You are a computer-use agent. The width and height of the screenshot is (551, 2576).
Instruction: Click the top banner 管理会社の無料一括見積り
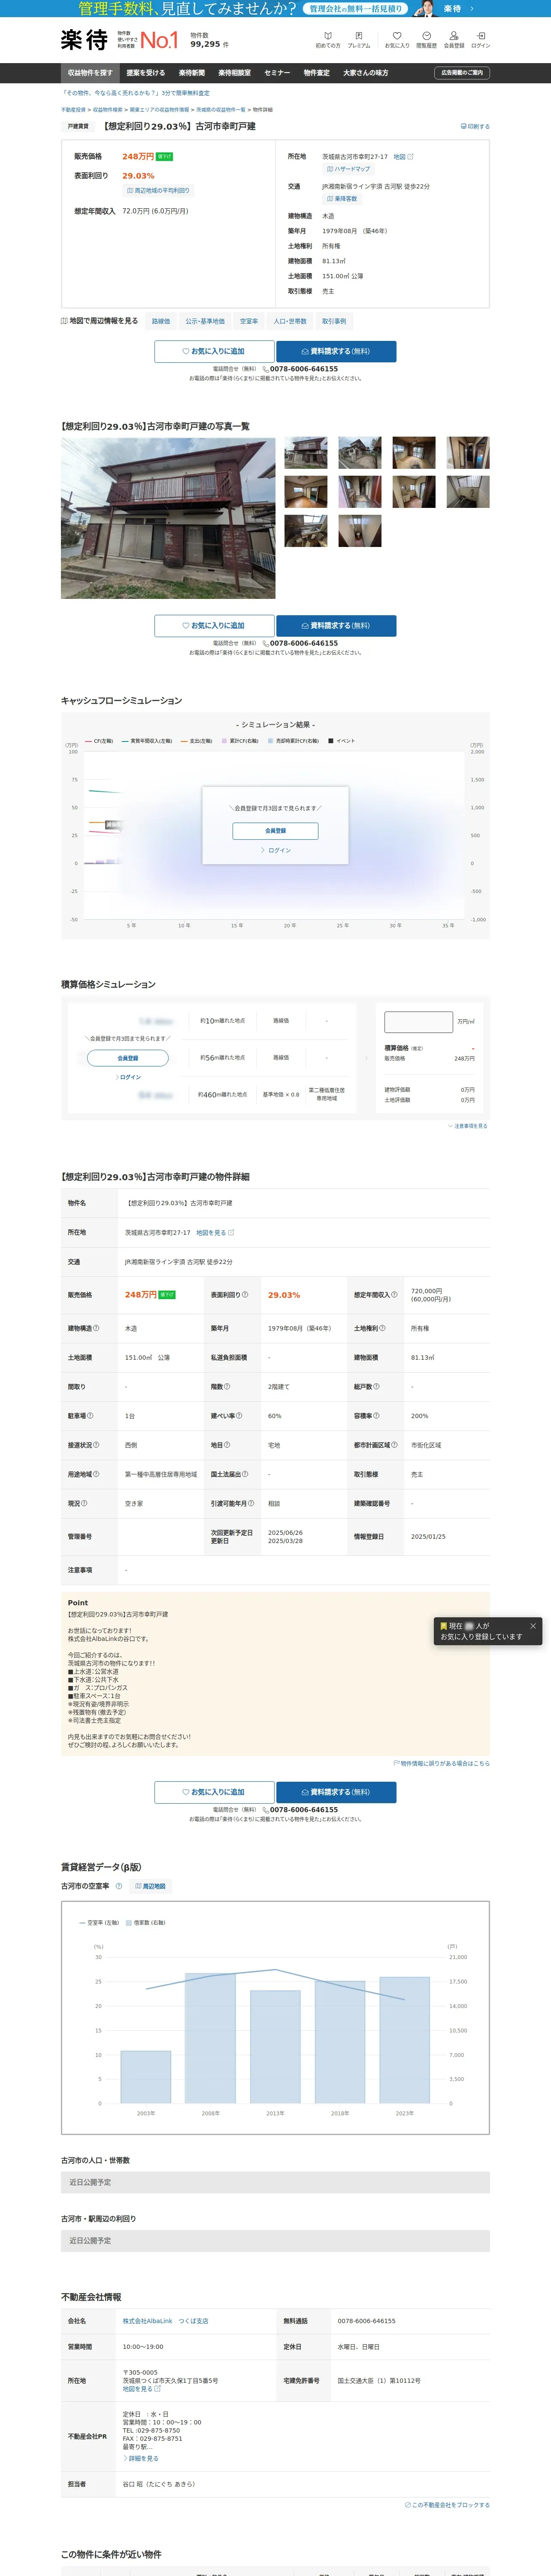coord(275,9)
